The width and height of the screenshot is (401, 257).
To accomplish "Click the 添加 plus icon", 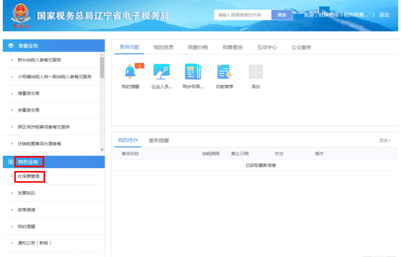I will pos(255,71).
